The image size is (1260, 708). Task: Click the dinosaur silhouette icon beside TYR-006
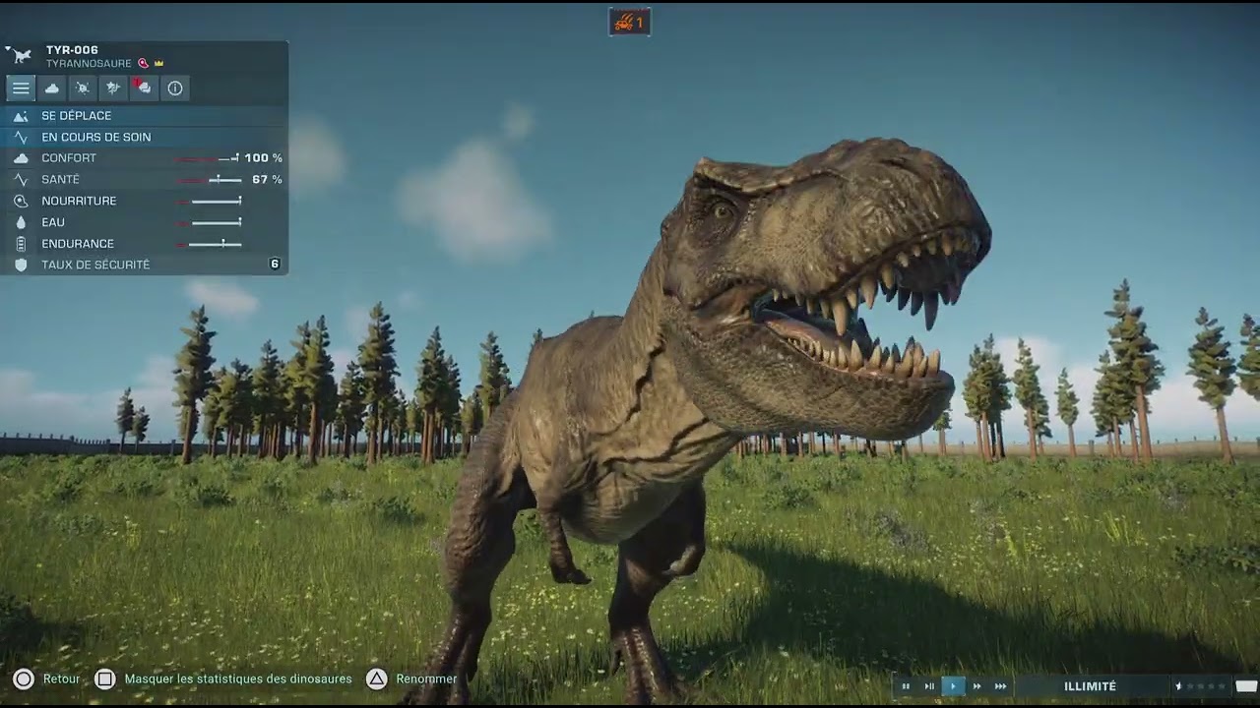point(23,56)
